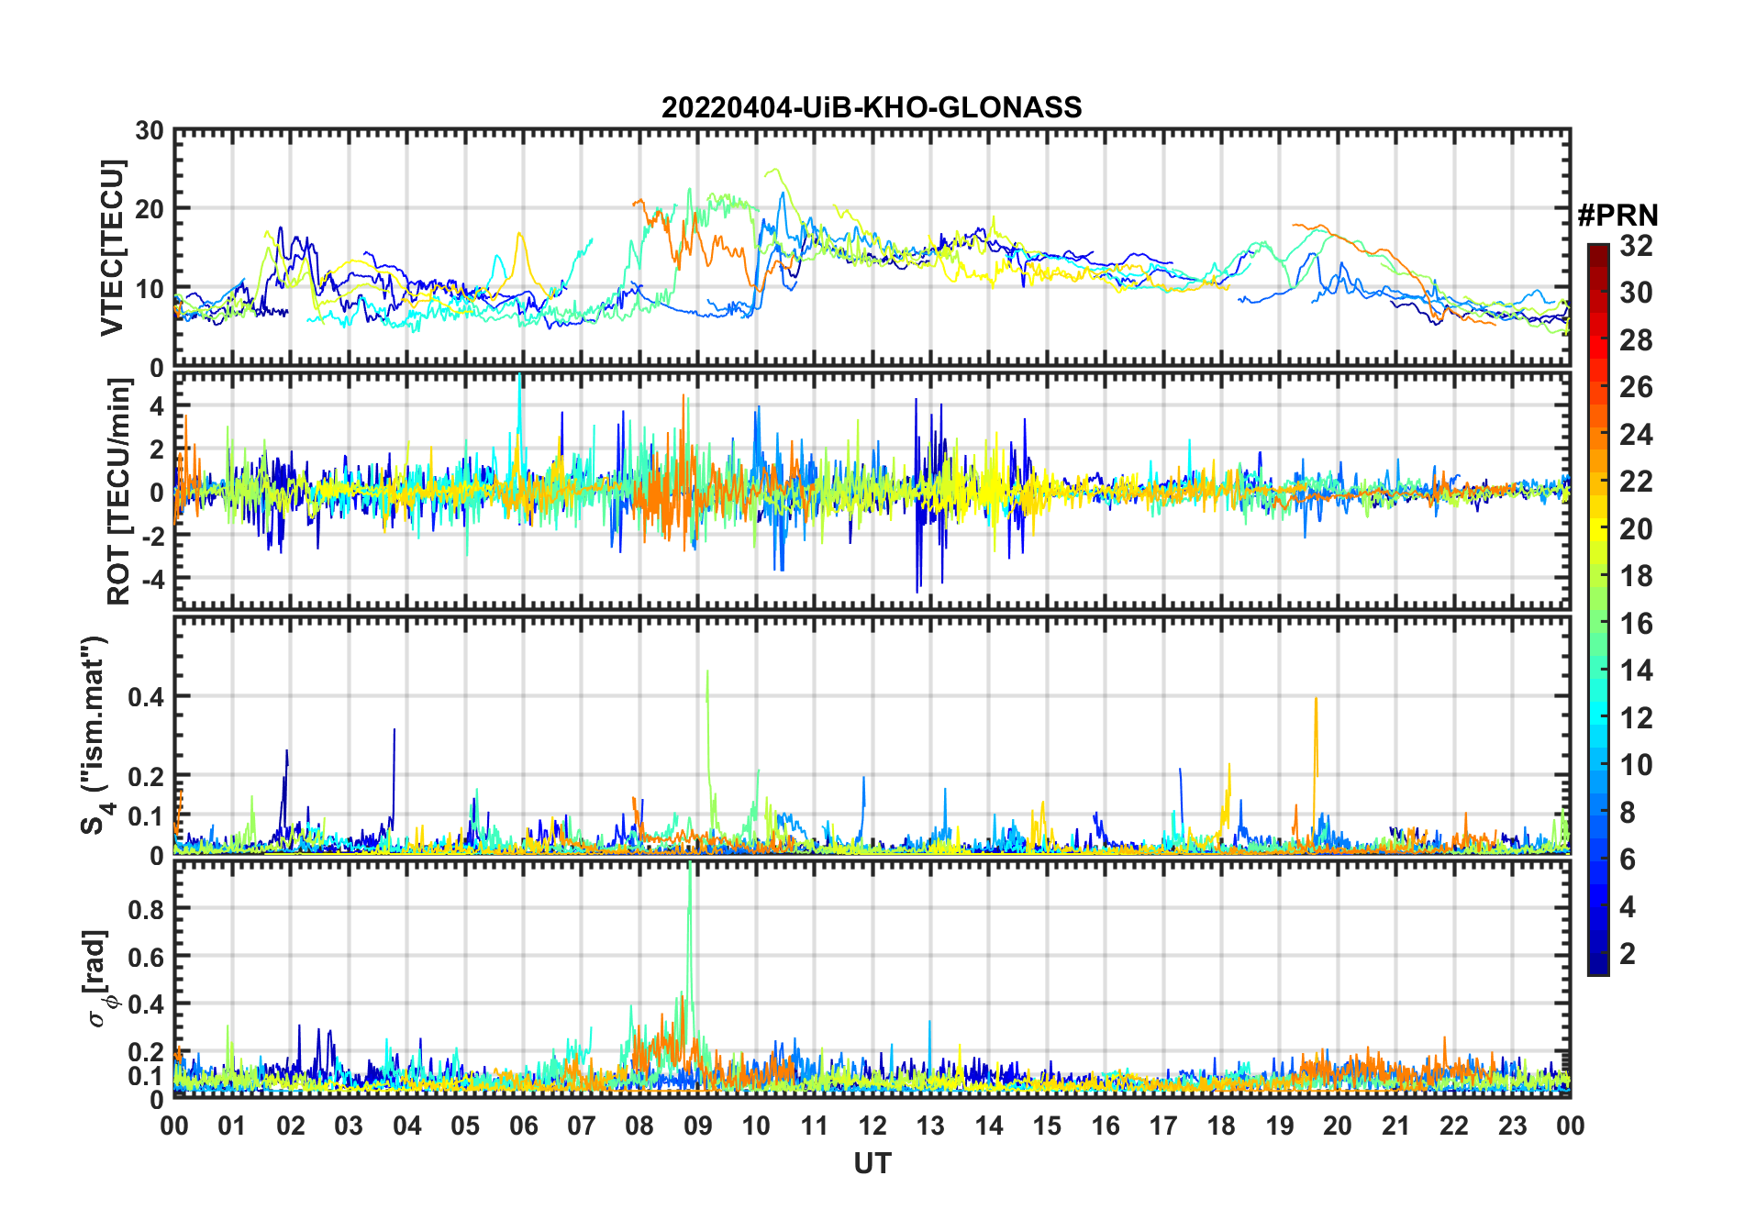This screenshot has width=1745, height=1220.
Task: Click the ROT axis tick label -4
Action: click(x=151, y=580)
